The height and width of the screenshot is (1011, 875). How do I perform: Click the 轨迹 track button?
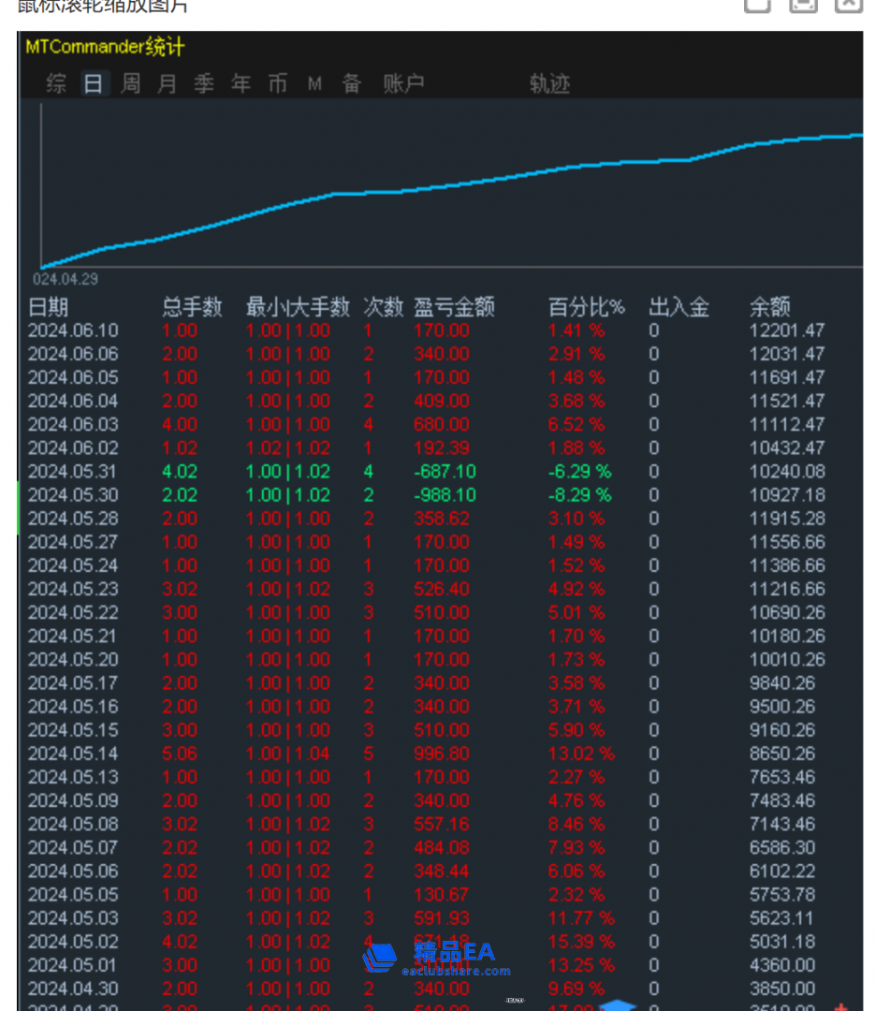click(x=549, y=84)
